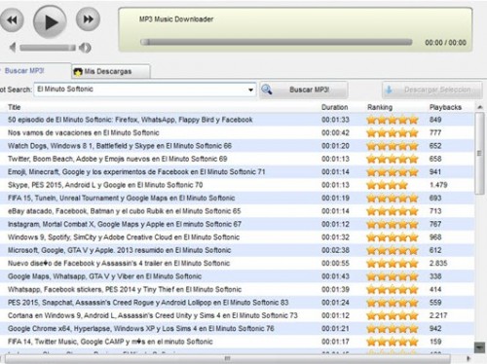Select Nos vamos de vacaciones row
Screen dimensions: 487x364
pyautogui.click(x=237, y=132)
